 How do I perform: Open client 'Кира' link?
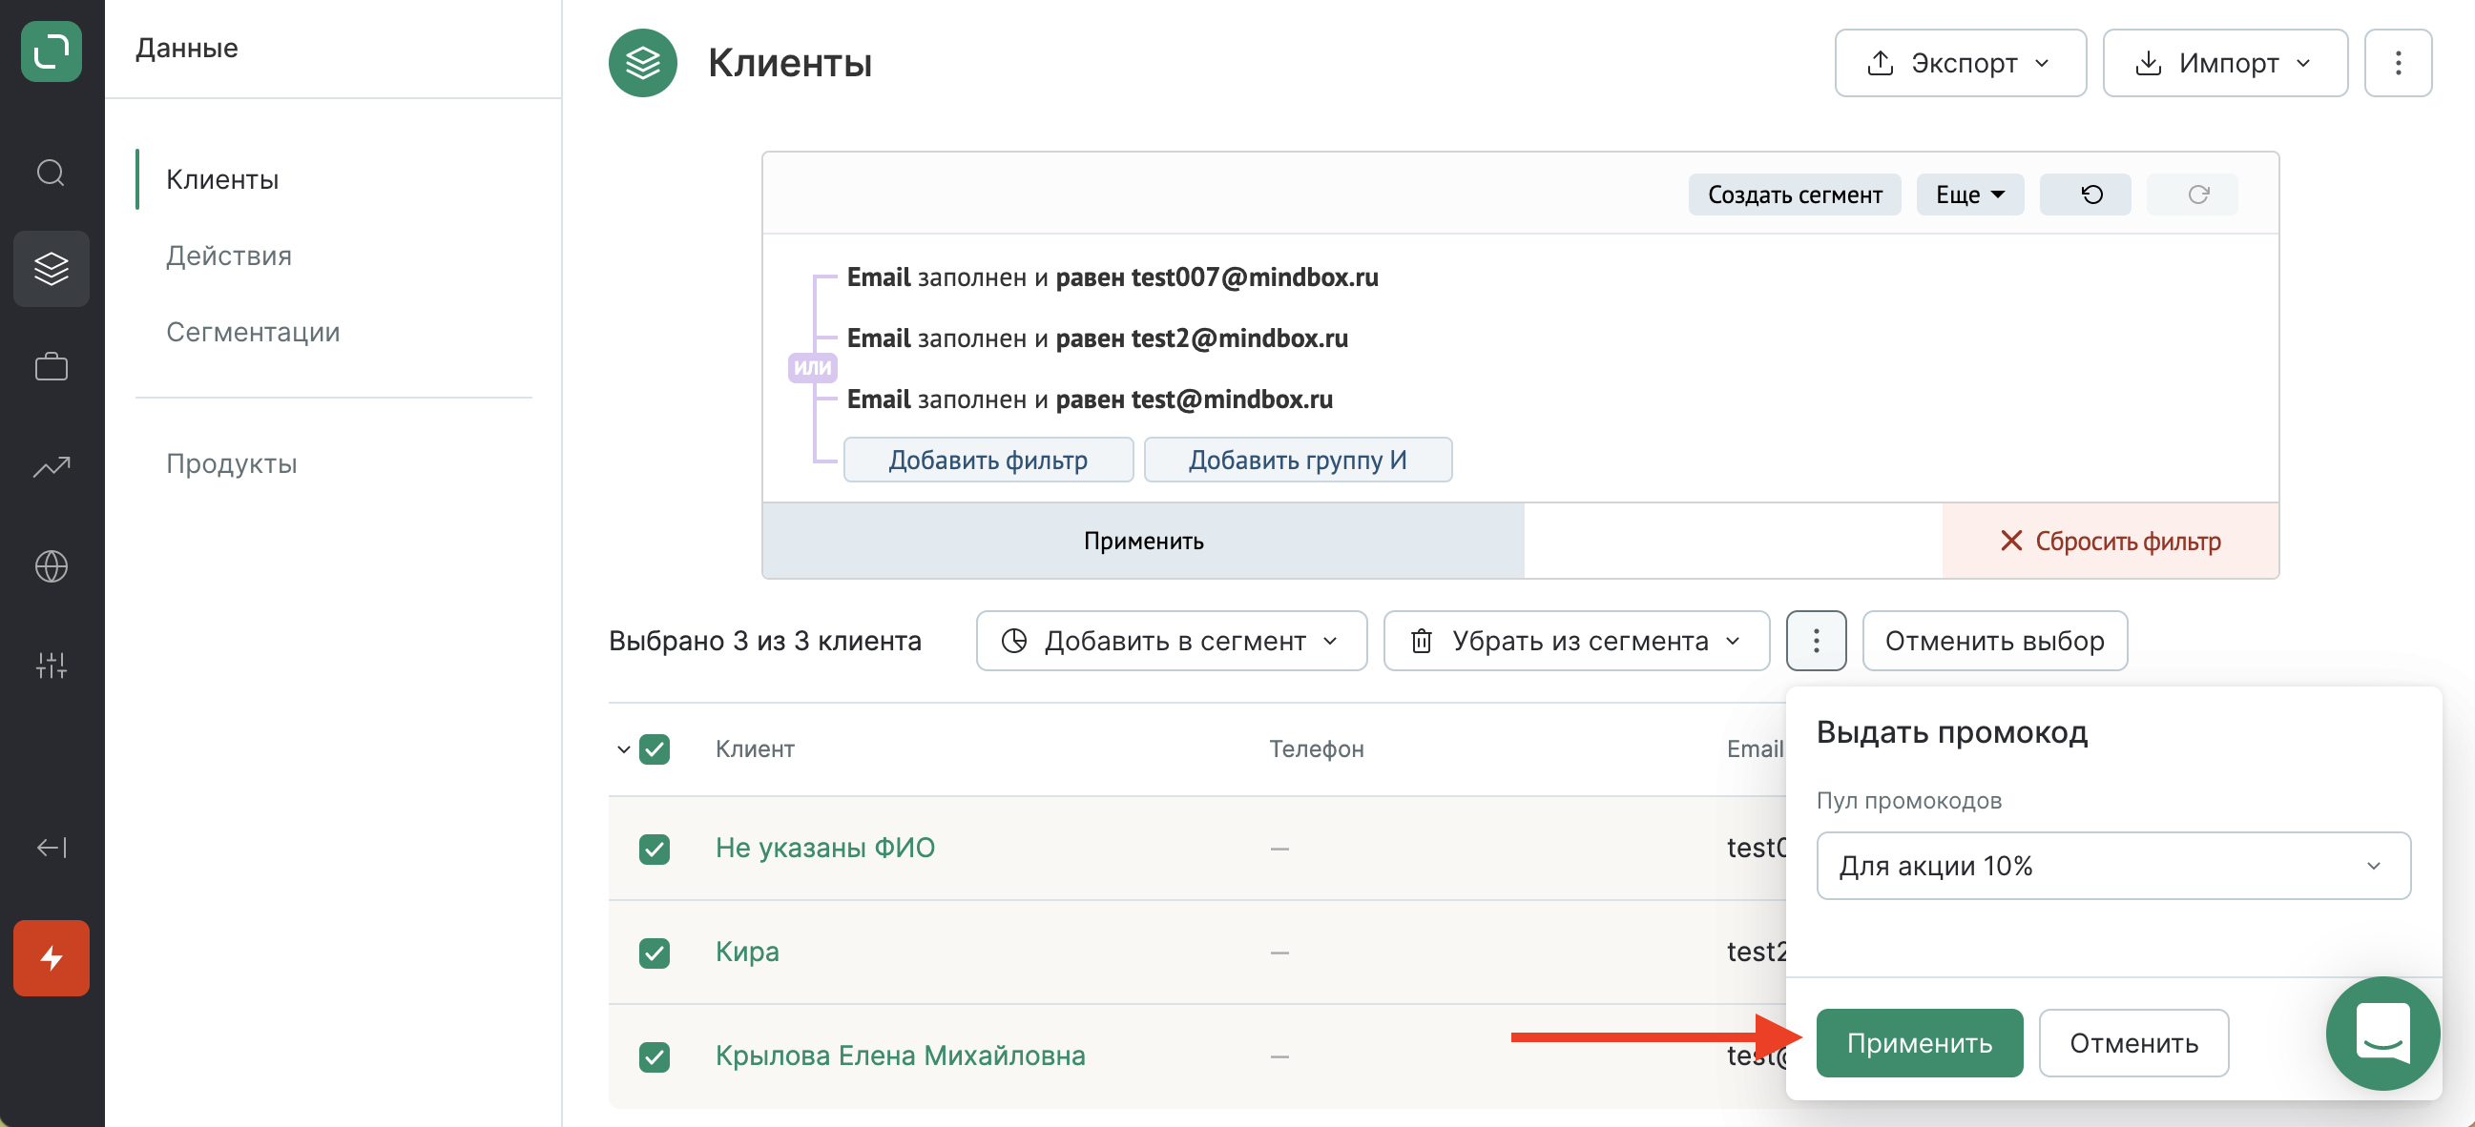point(746,952)
